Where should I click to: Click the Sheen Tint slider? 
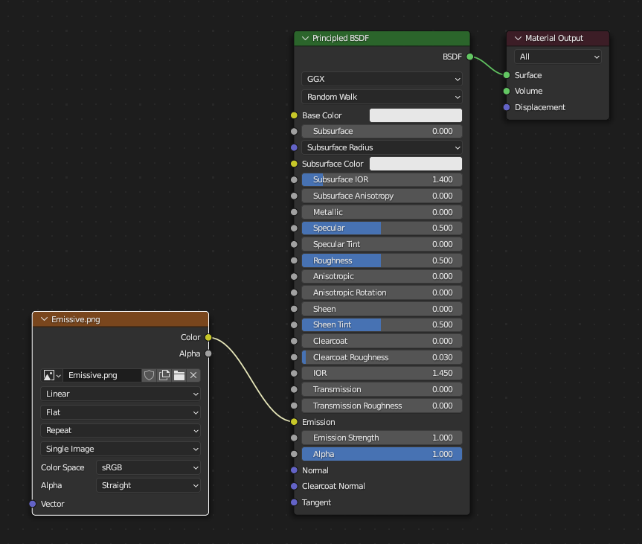click(x=382, y=325)
